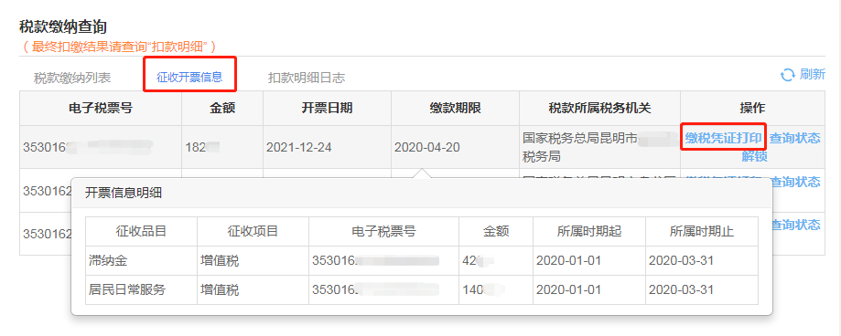Click the 解锁 link in first row
This screenshot has height=336, width=841.
754,156
